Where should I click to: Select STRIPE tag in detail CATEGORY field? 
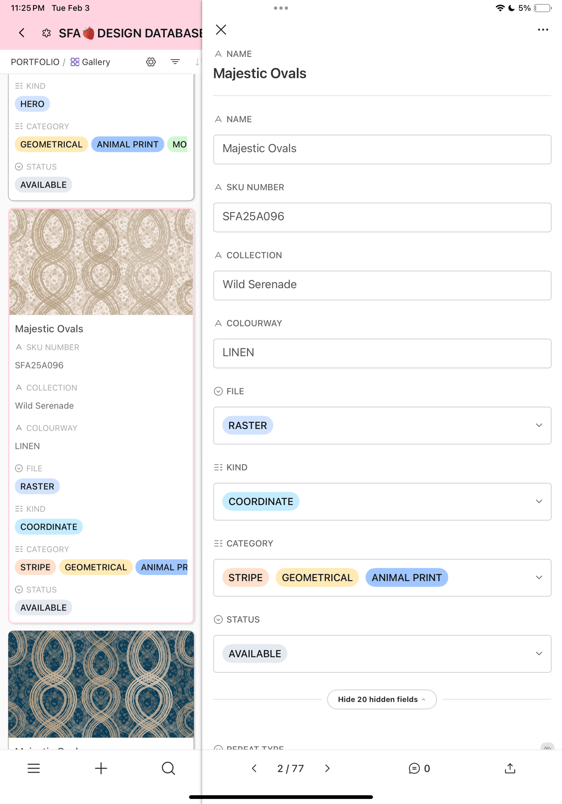pyautogui.click(x=246, y=577)
